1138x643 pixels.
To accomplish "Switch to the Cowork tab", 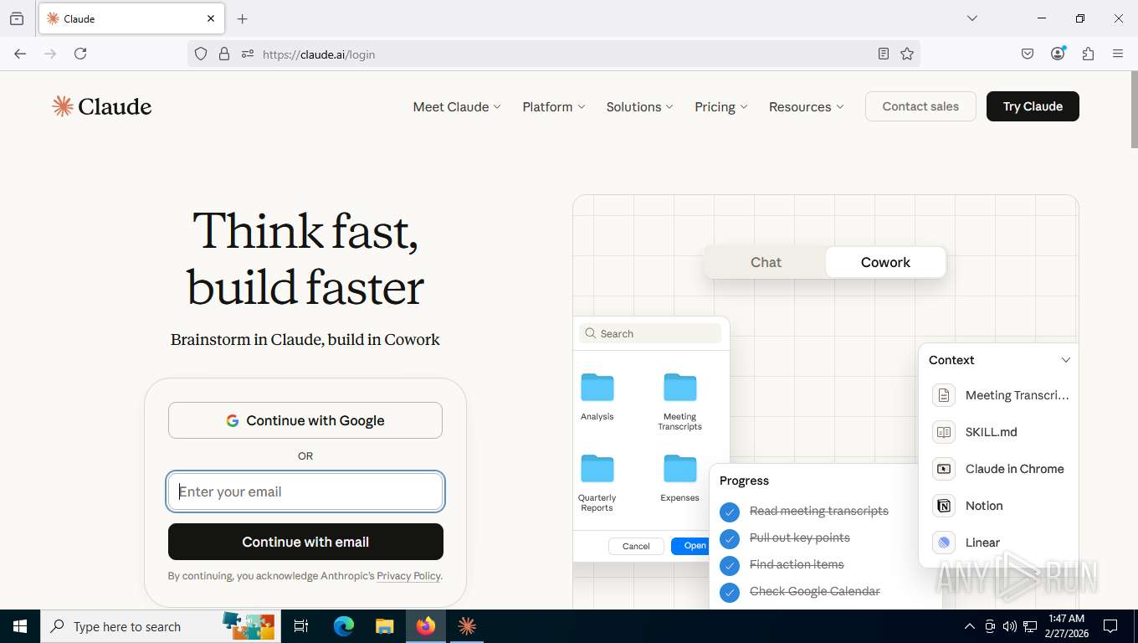I will point(885,262).
